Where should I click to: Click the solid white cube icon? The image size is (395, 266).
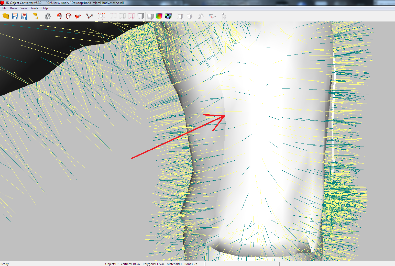pos(141,16)
